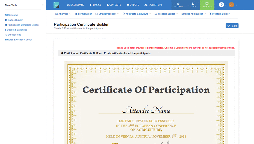Click the 'HAS PARTICIPATED SUCCESSFULLY' certificate line
The height and width of the screenshot is (144, 254).
pyautogui.click(x=146, y=121)
